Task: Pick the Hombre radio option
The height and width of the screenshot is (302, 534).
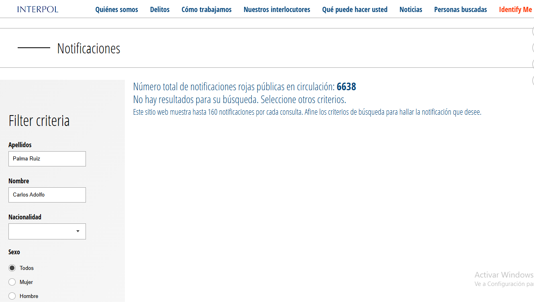Action: tap(12, 296)
